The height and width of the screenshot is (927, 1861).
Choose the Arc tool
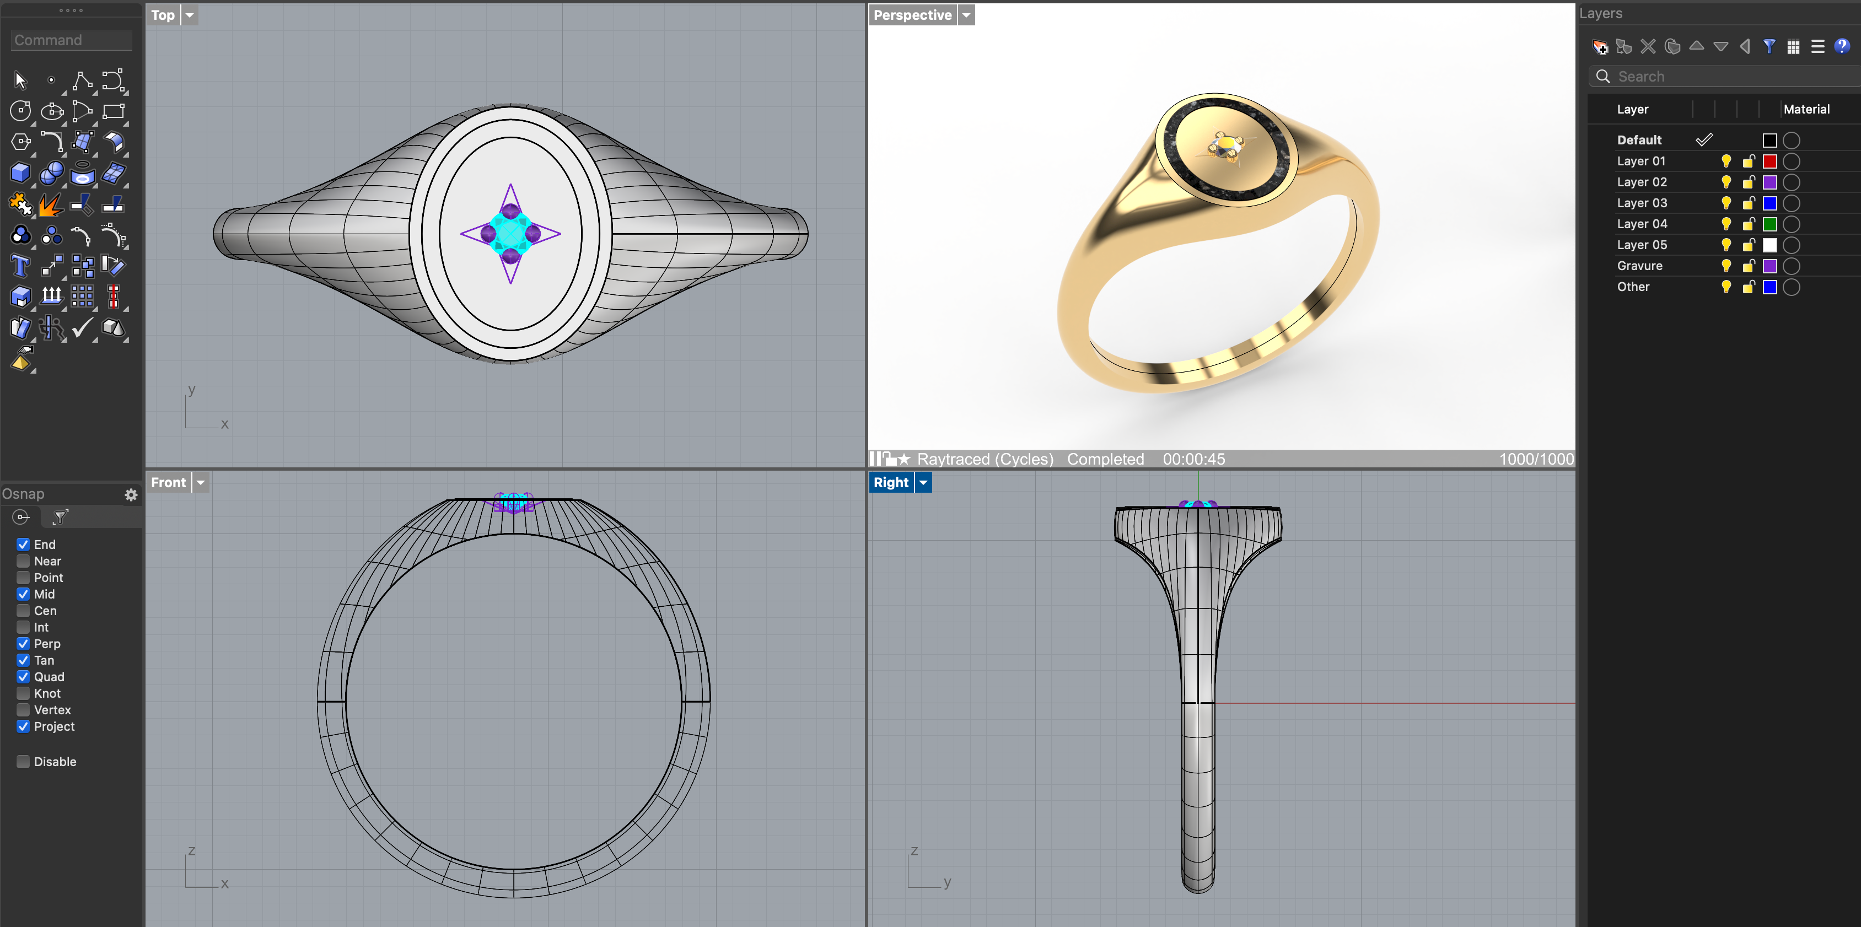(82, 111)
